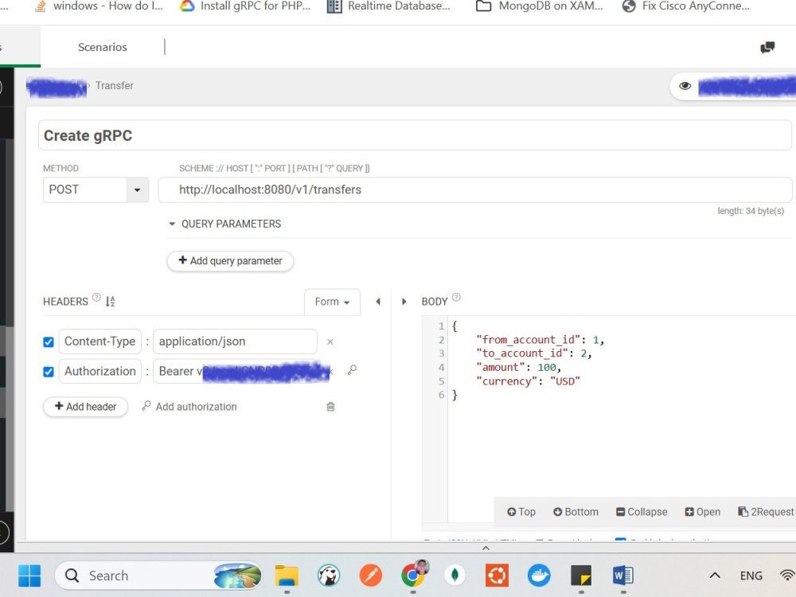Click the URL field with localhost:8080/v1/transfers
Image resolution: width=796 pixels, height=597 pixels.
474,190
